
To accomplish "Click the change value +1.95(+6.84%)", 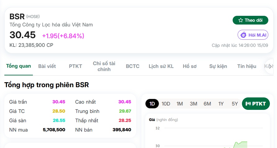I will (x=63, y=36).
